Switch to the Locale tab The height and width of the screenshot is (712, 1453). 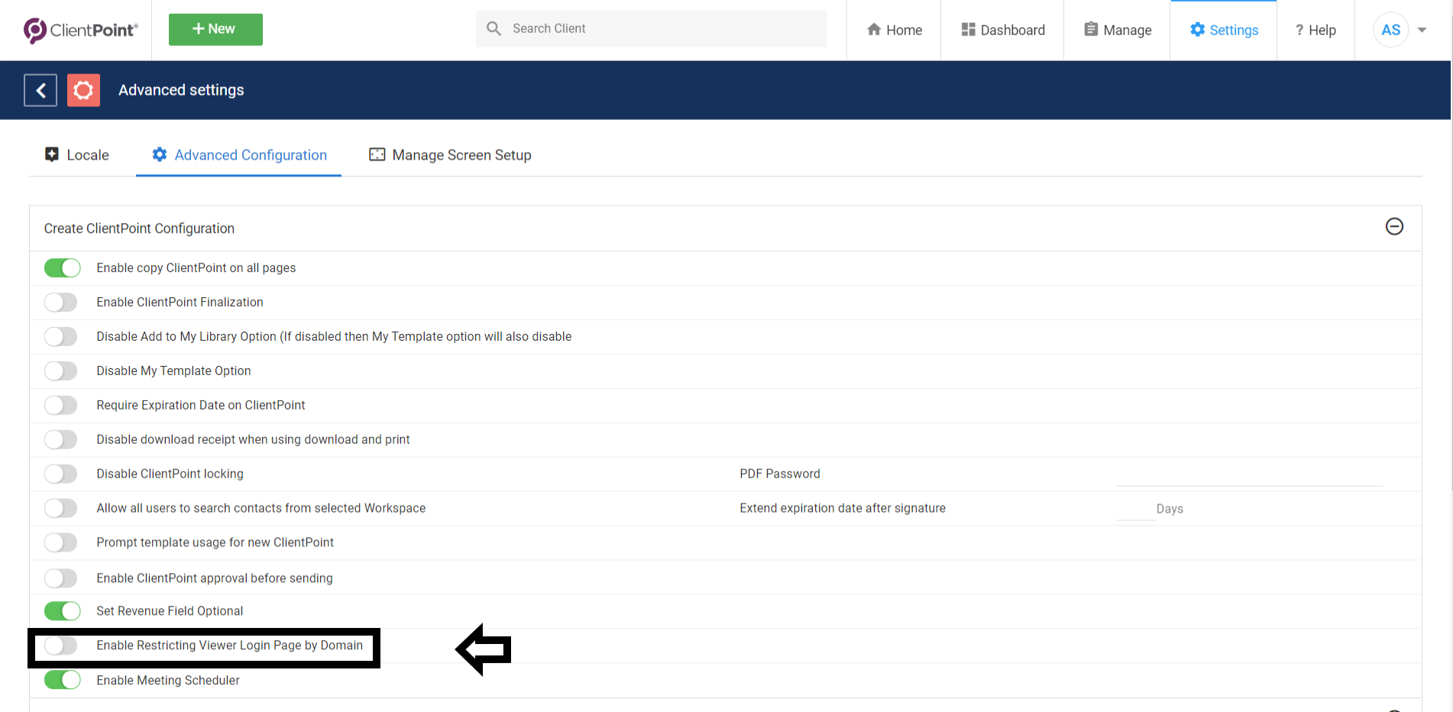coord(77,155)
